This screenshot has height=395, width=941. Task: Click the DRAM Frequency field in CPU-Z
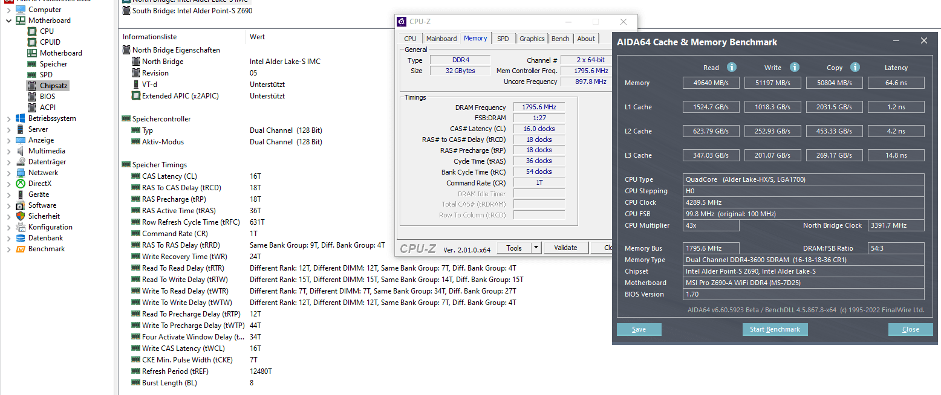click(x=539, y=108)
